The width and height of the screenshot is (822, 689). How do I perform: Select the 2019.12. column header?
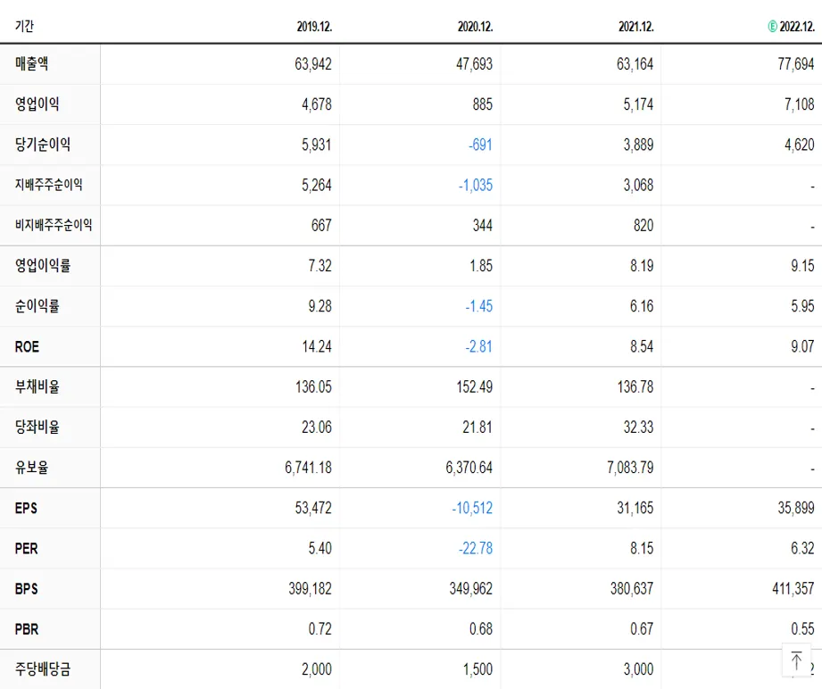coord(314,27)
